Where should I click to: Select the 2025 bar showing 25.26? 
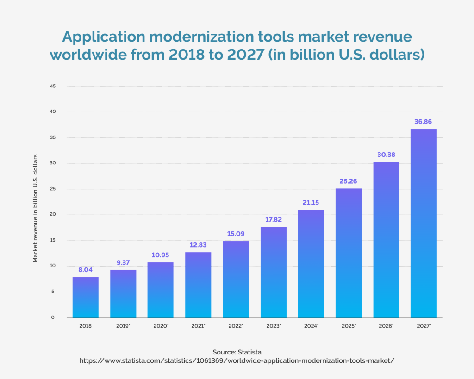point(348,252)
